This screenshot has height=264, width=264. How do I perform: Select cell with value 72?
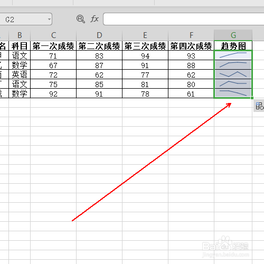pyautogui.click(x=53, y=74)
